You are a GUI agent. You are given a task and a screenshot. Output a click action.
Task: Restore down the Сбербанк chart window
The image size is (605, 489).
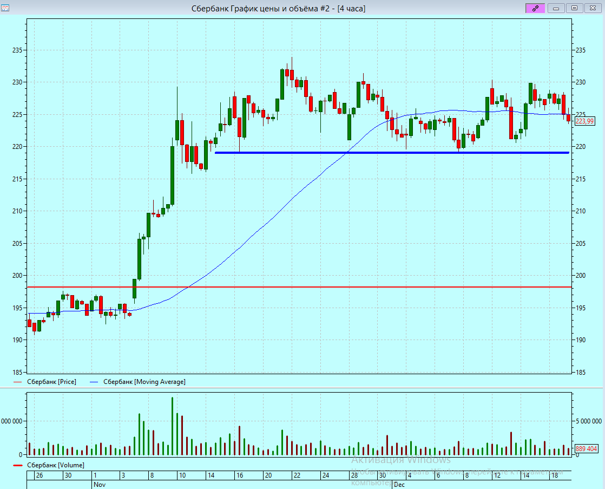click(x=574, y=8)
